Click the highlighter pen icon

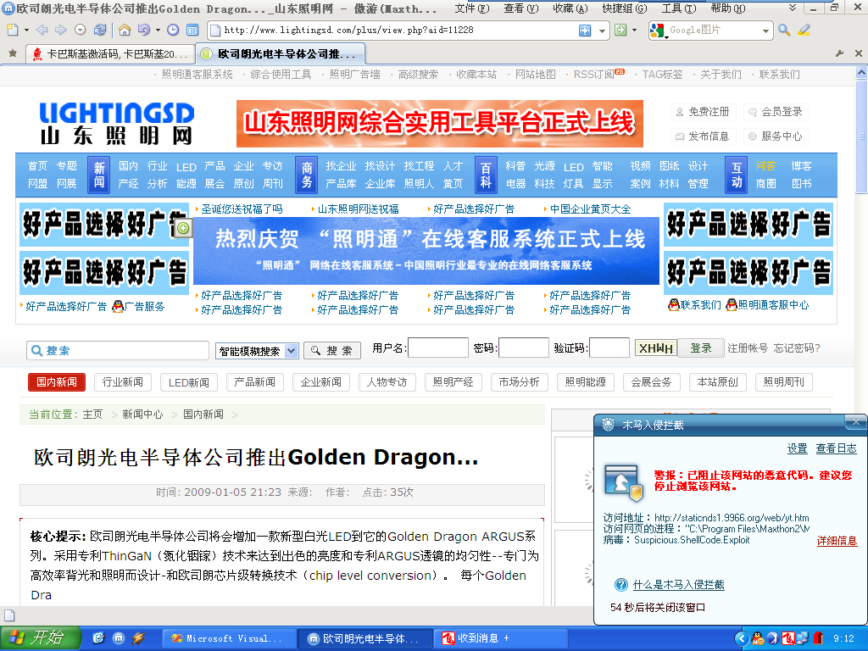pyautogui.click(x=804, y=30)
